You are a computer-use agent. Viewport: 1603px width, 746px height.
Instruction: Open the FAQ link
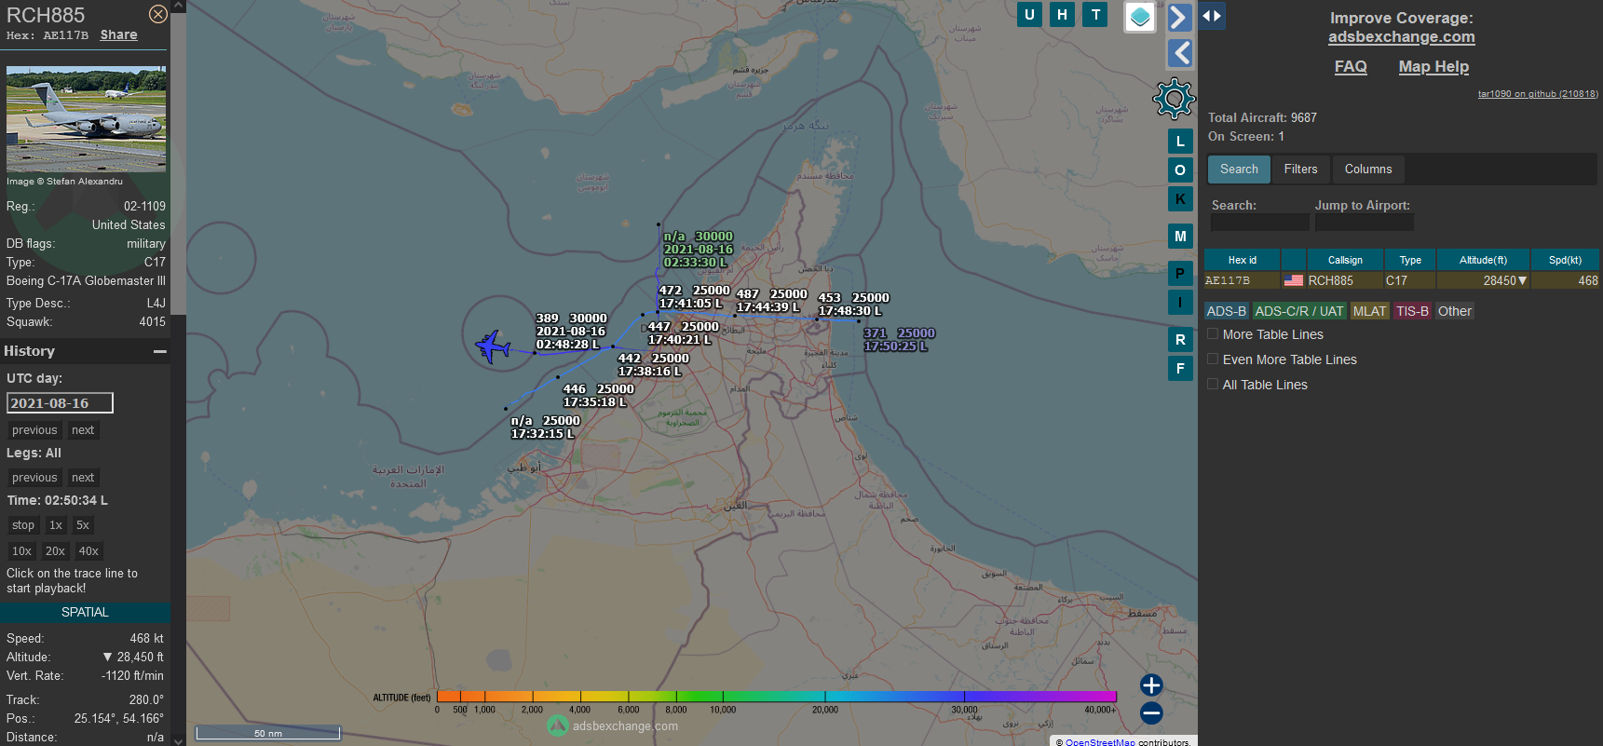pyautogui.click(x=1350, y=66)
